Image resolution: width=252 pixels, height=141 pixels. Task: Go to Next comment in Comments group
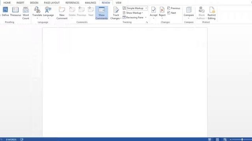point(91,12)
